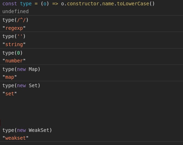Select the "number" result output
183x145 pixels.
pos(14,61)
